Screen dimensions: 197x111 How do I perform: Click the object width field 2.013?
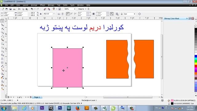click(22, 13)
